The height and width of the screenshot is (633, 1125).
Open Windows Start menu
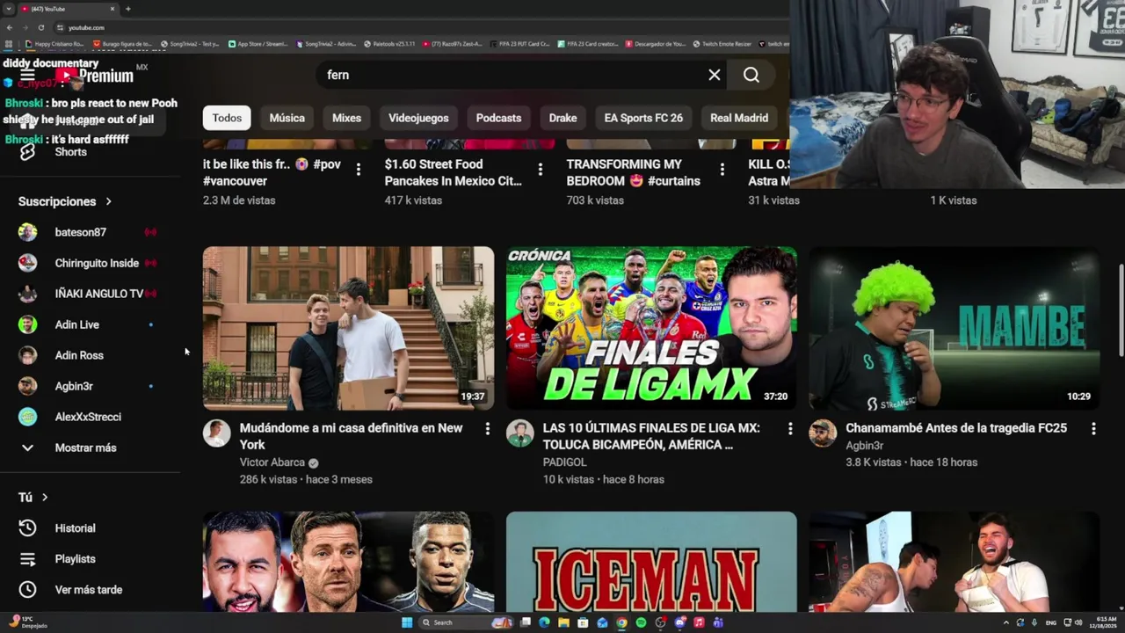pyautogui.click(x=407, y=622)
